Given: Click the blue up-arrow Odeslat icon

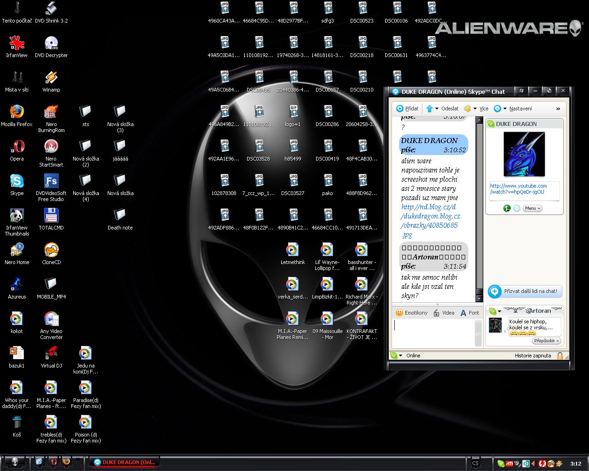Looking at the screenshot, I should coord(429,109).
